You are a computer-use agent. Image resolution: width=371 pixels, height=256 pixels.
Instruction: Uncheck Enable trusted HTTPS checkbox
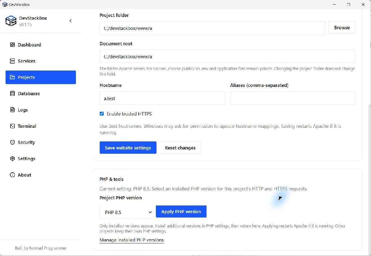coord(102,114)
